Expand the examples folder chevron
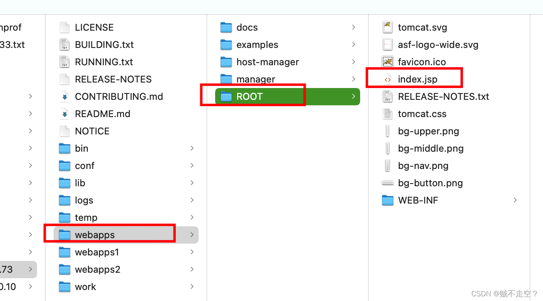The width and height of the screenshot is (543, 301). click(x=353, y=44)
